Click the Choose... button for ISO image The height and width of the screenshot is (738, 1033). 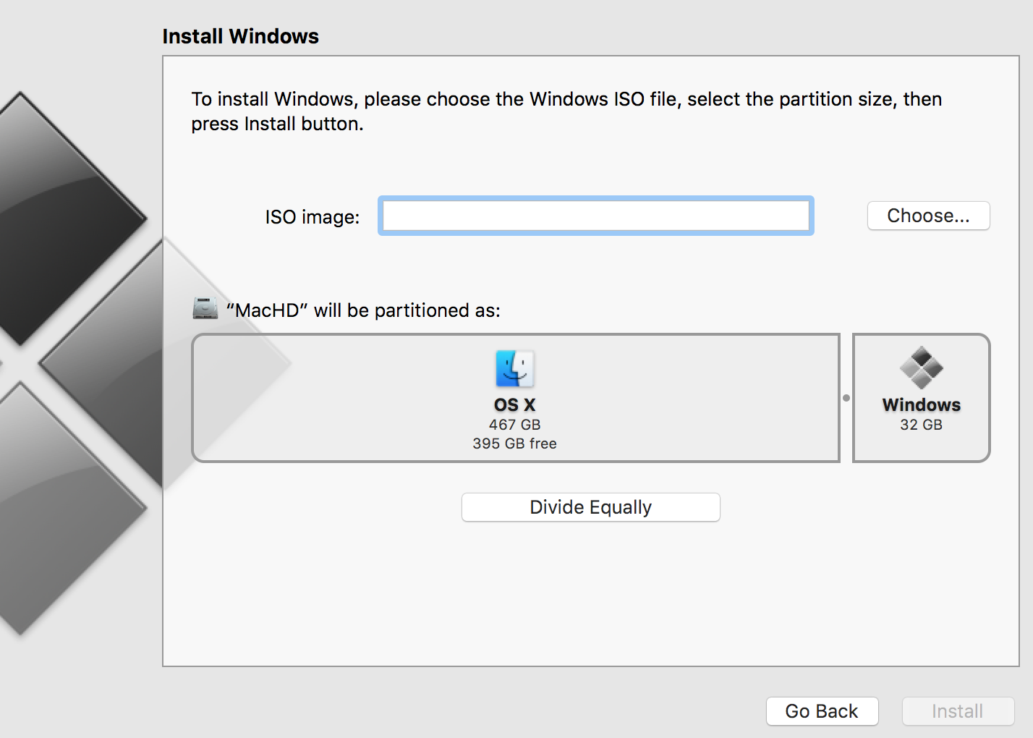(x=928, y=216)
